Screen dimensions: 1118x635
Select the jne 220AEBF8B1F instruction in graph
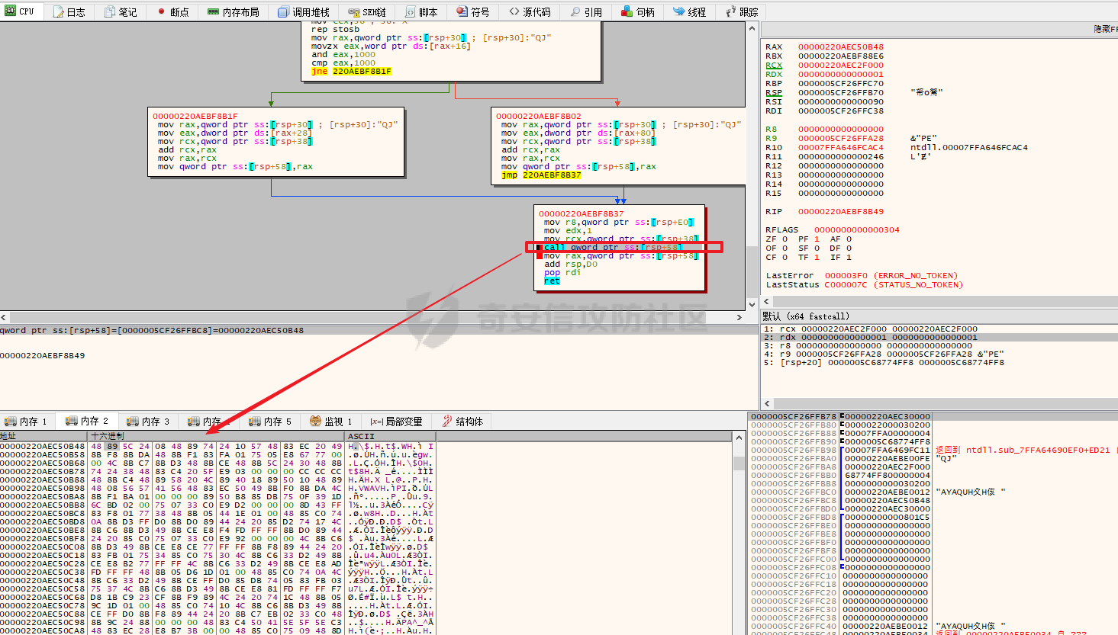[x=351, y=72]
